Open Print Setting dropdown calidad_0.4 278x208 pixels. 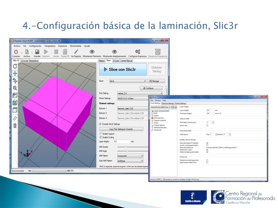pos(140,93)
